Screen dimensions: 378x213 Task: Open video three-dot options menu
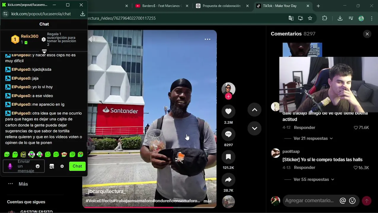tap(208, 39)
